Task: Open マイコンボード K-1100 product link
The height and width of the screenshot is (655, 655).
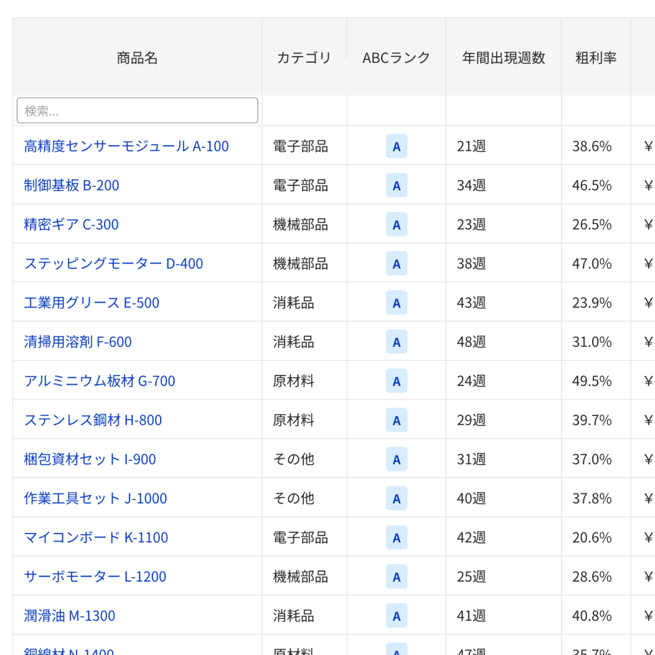Action: point(96,537)
